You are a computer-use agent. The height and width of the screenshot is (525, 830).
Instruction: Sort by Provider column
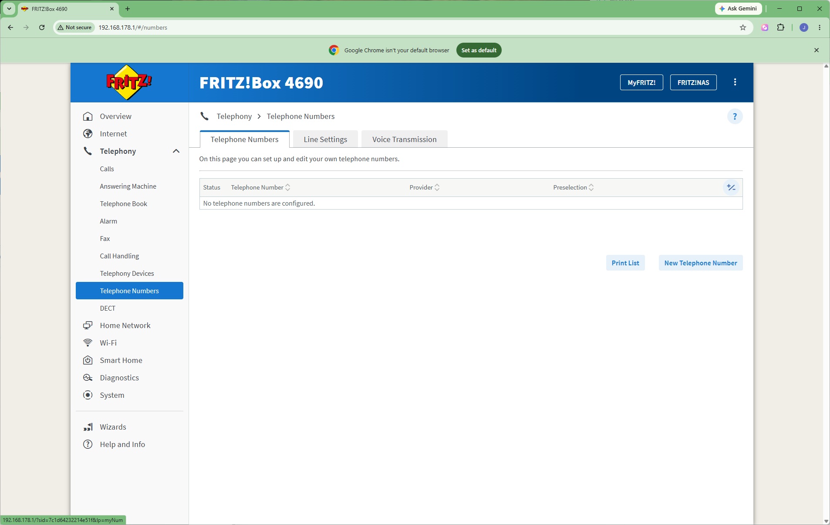click(425, 187)
